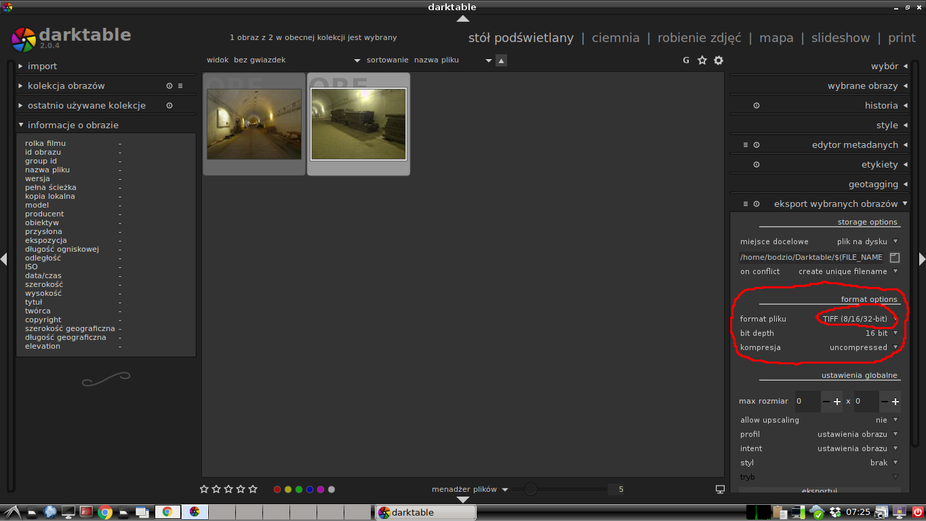Viewport: 926px width, 521px height.
Task: Open the bit depth dropdown
Action: [881, 333]
